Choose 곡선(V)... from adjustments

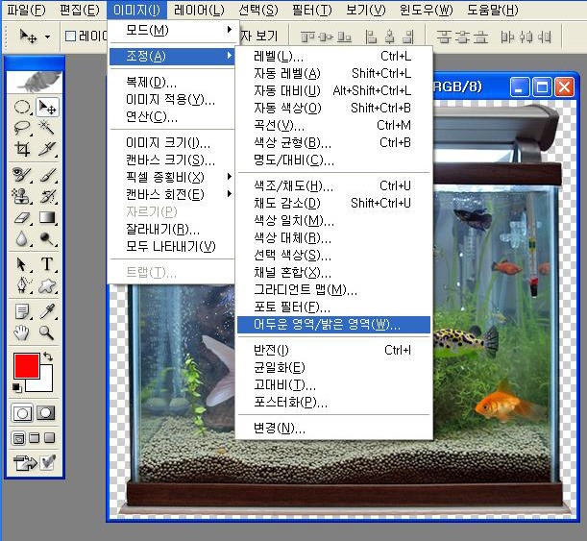click(x=333, y=125)
